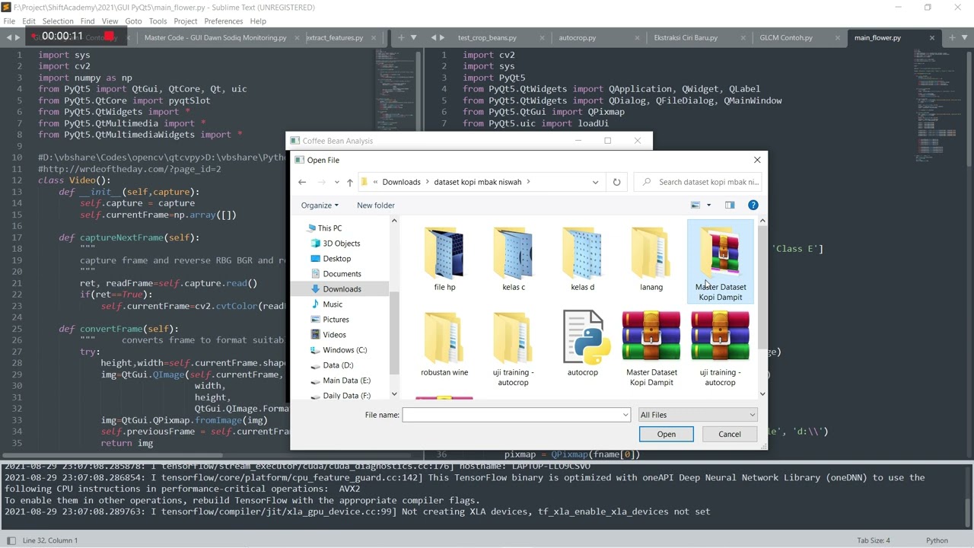This screenshot has height=548, width=974.
Task: Select Main Data (E:) drive in navigation pane
Action: point(346,381)
